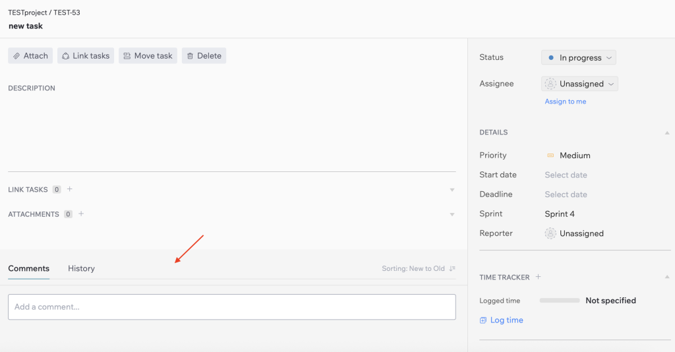Click the Time Tracker plus icon
Viewport: 675px width, 352px height.
pos(538,277)
